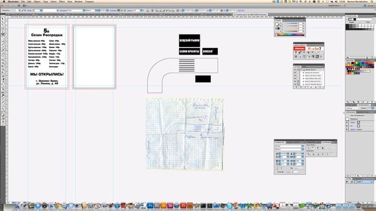Open the blending mode dropdown in the Transparency panel

coord(352,108)
